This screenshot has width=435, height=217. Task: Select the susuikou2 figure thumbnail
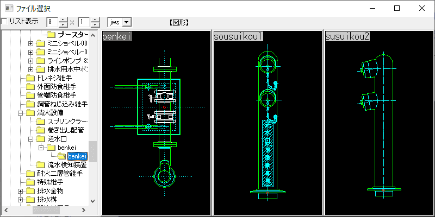point(378,123)
